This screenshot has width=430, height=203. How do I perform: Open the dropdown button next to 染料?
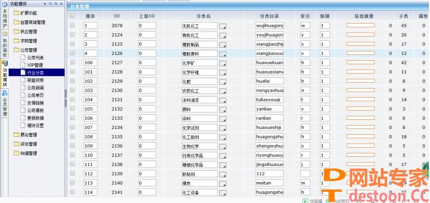point(223,119)
